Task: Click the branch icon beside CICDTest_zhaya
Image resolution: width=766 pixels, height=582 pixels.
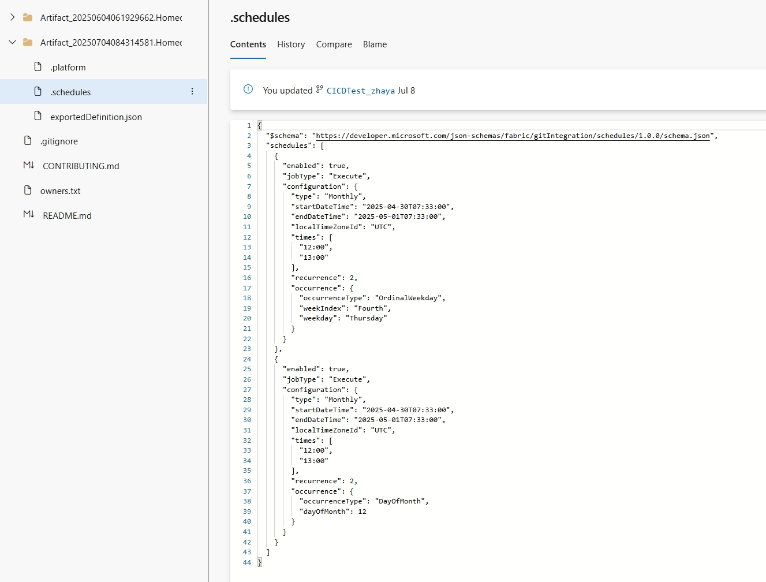Action: point(319,89)
